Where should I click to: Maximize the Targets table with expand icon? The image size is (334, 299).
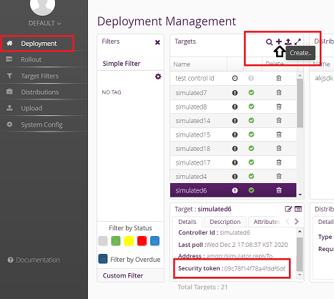tap(298, 41)
